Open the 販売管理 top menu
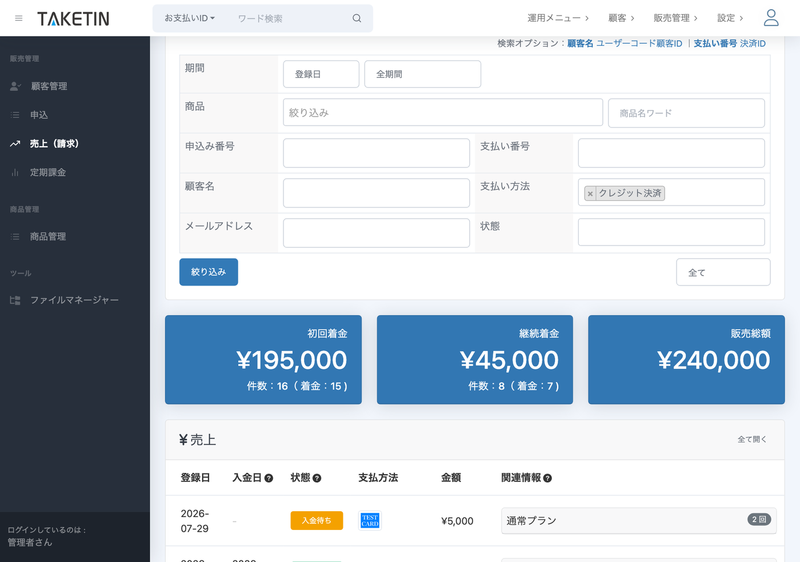The width and height of the screenshot is (800, 562). 675,18
